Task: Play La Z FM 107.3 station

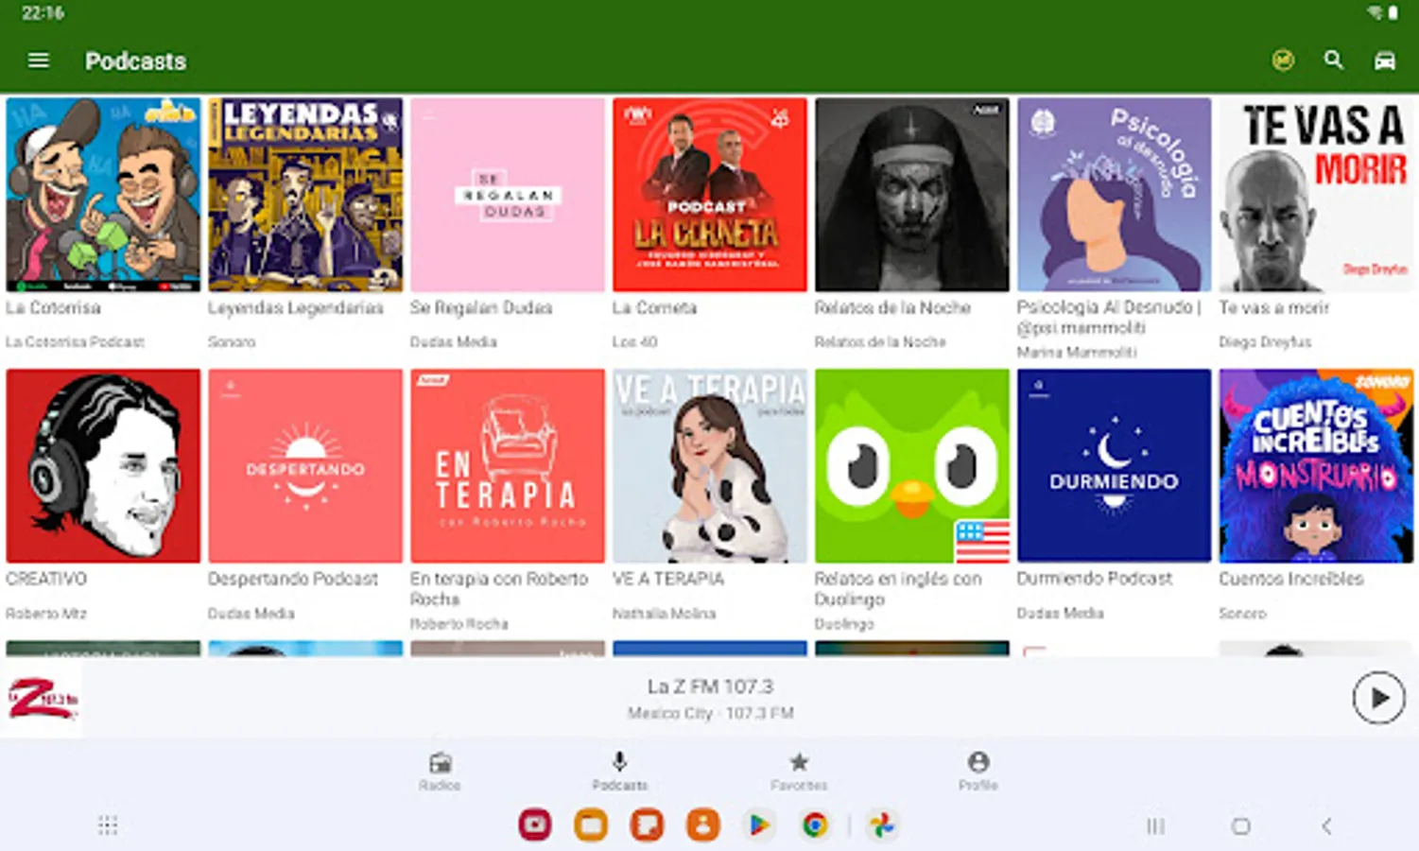Action: coord(1378,698)
